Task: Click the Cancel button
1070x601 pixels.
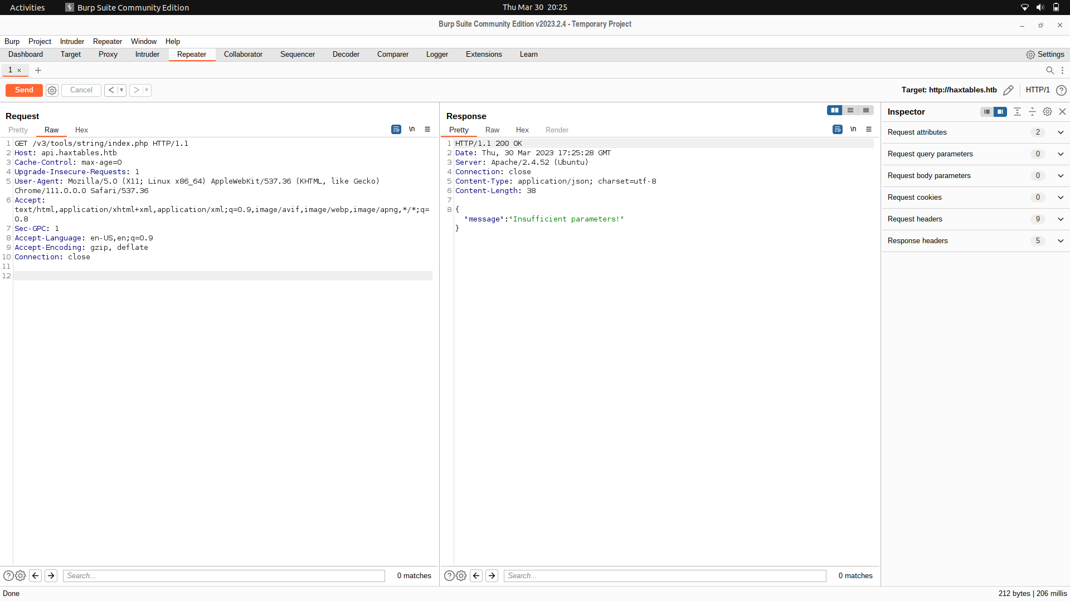Action: 81,90
